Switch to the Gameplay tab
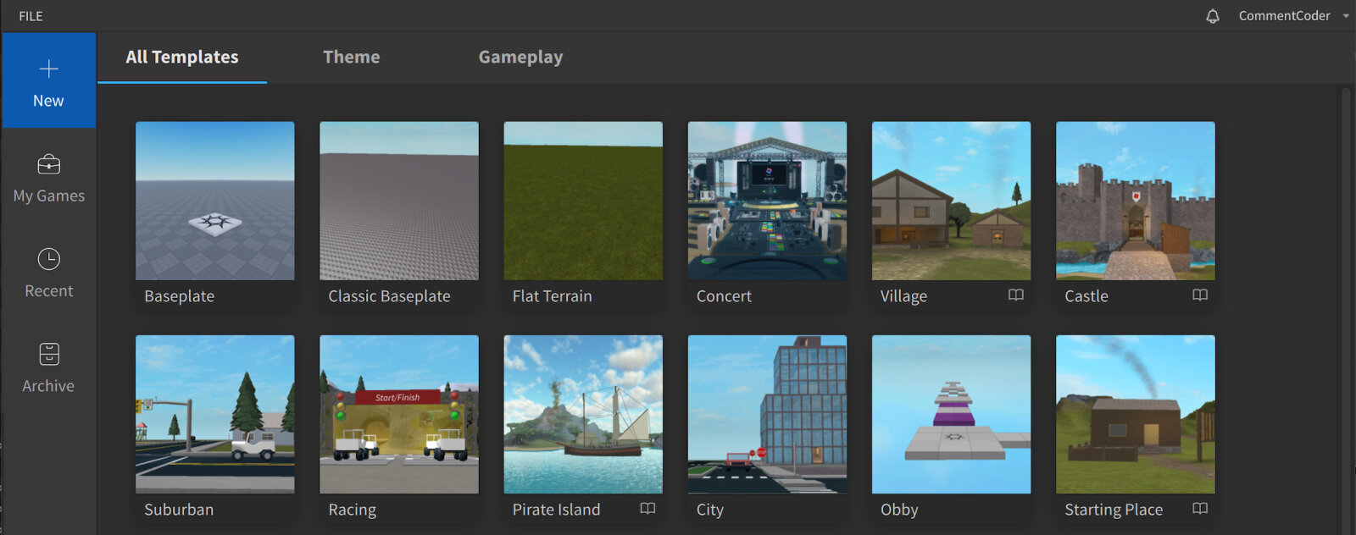 520,57
